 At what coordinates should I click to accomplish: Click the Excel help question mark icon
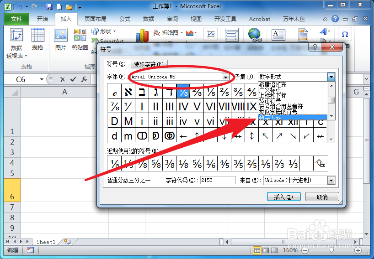click(x=335, y=19)
